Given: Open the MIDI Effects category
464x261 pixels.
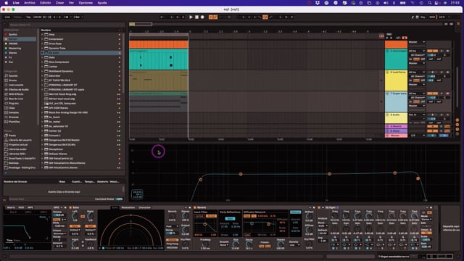Looking at the screenshot, I should click(x=16, y=94).
